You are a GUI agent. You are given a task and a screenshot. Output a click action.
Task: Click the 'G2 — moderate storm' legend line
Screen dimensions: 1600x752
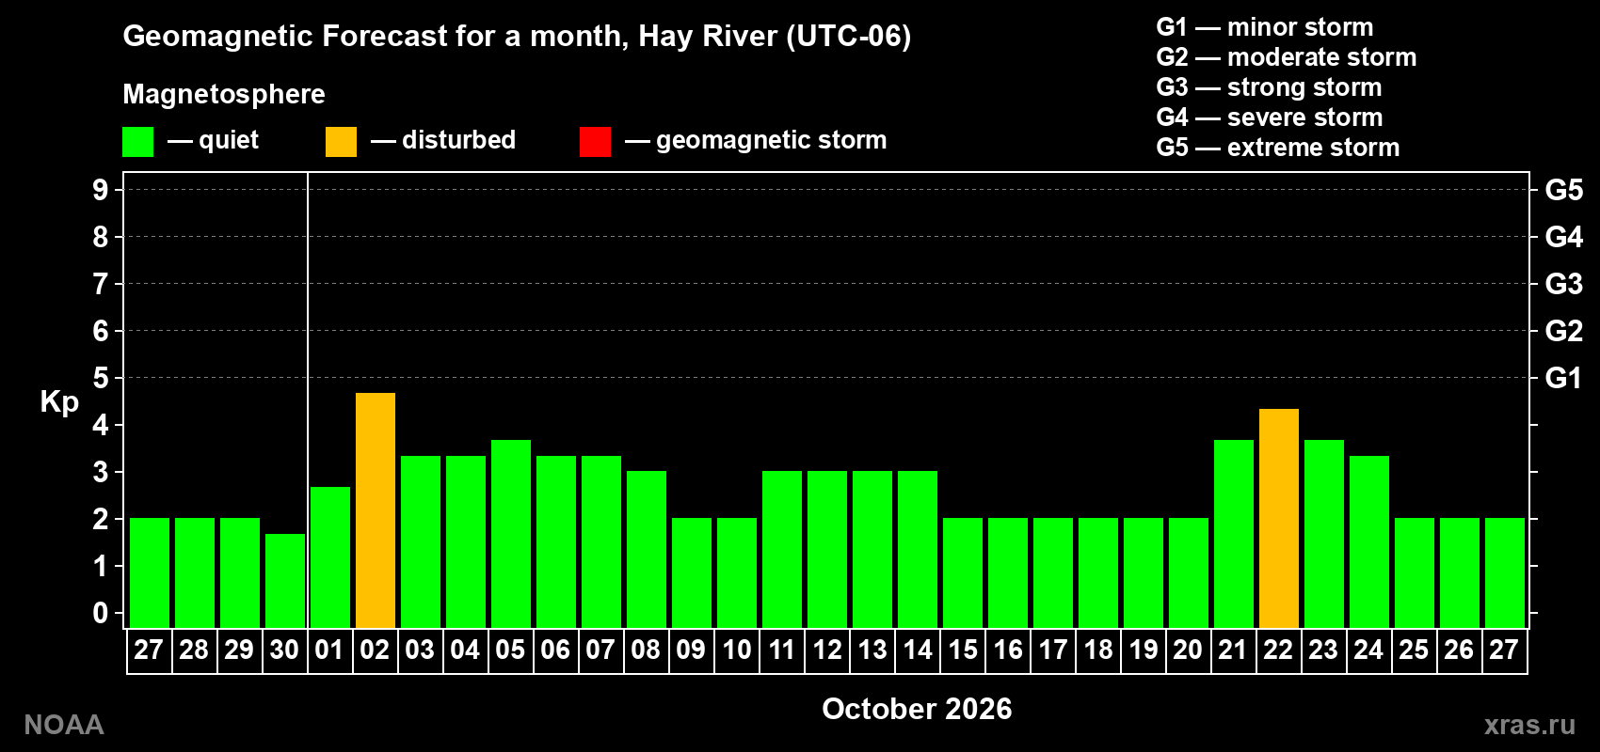point(1287,57)
